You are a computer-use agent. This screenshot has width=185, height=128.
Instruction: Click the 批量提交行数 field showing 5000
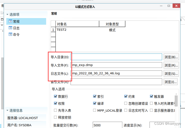pos(107,125)
